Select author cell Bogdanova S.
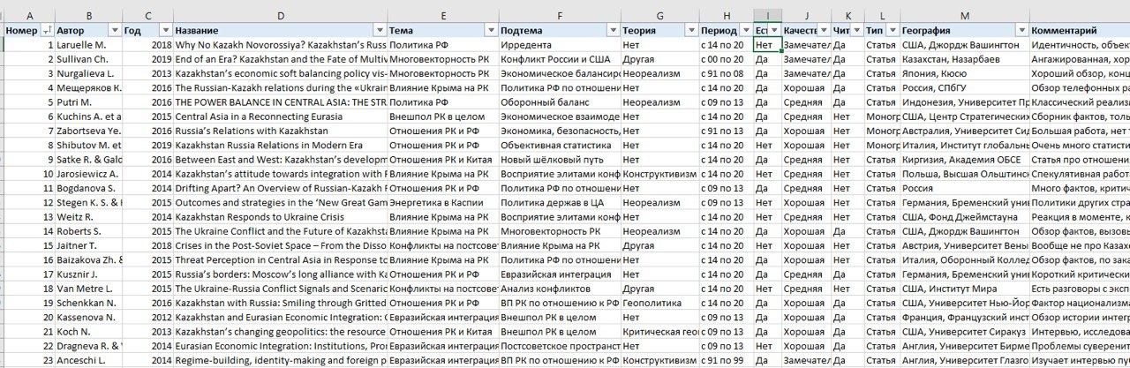Viewport: 1130px width, 368px height. coord(88,188)
